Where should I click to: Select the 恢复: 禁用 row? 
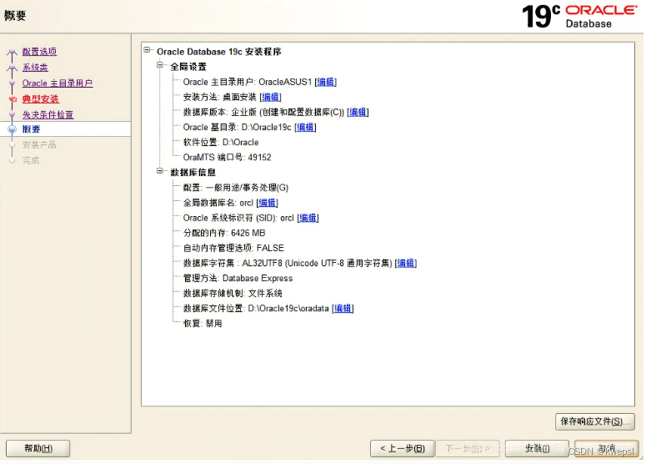(203, 323)
